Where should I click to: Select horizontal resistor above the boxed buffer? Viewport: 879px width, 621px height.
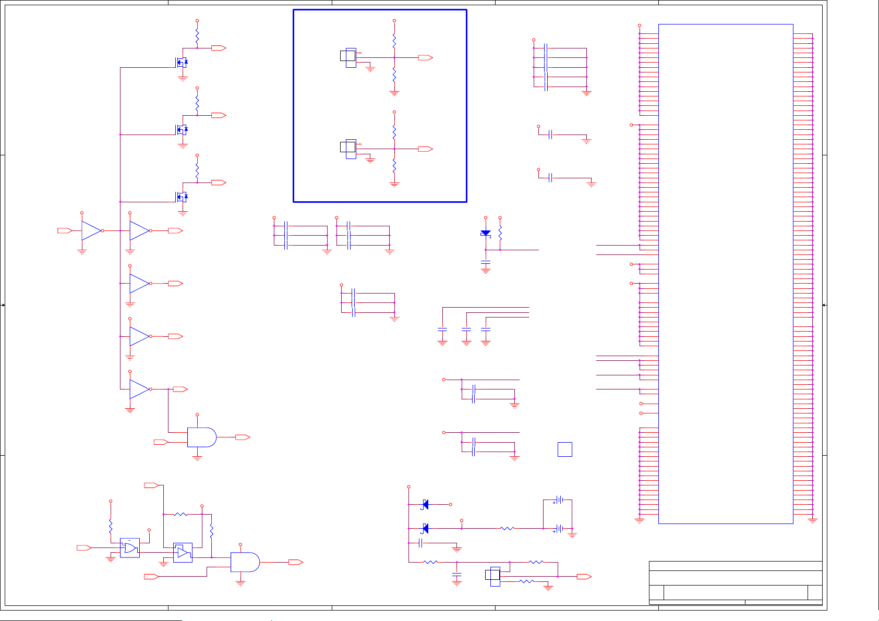tap(180, 514)
